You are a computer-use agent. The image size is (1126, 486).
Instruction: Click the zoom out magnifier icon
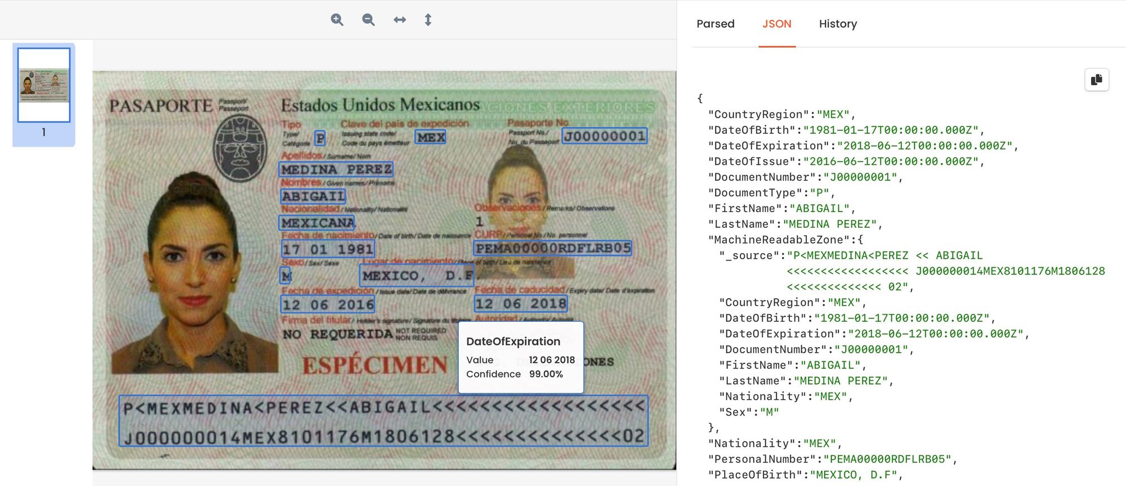coord(368,20)
